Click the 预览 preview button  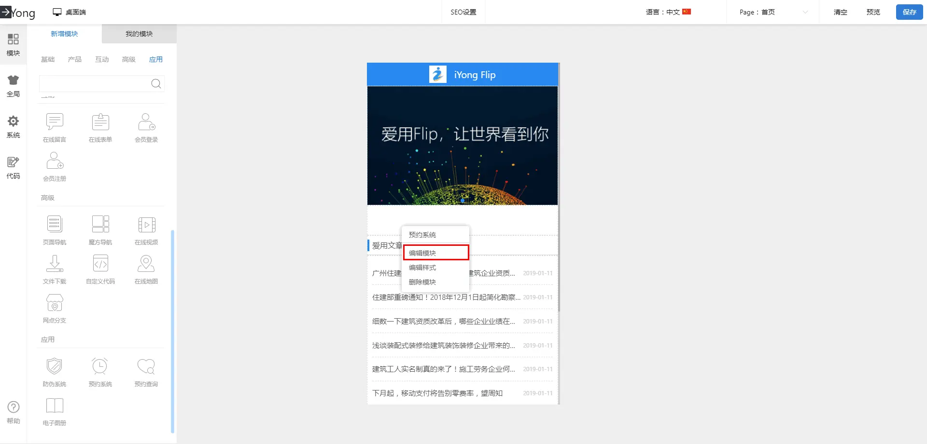(x=873, y=12)
